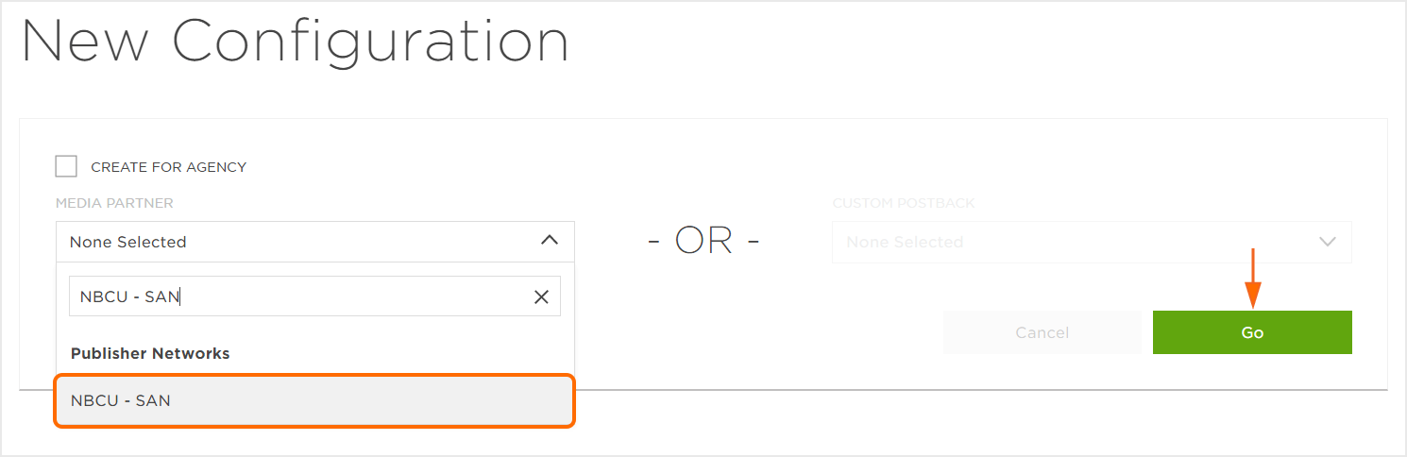The width and height of the screenshot is (1407, 457).
Task: Click the greyed None Selected postback text
Action: pyautogui.click(x=905, y=242)
